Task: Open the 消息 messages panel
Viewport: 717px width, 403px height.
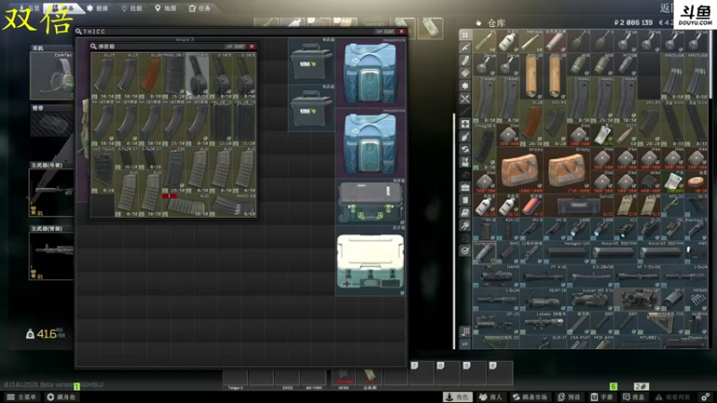Action: [635, 397]
